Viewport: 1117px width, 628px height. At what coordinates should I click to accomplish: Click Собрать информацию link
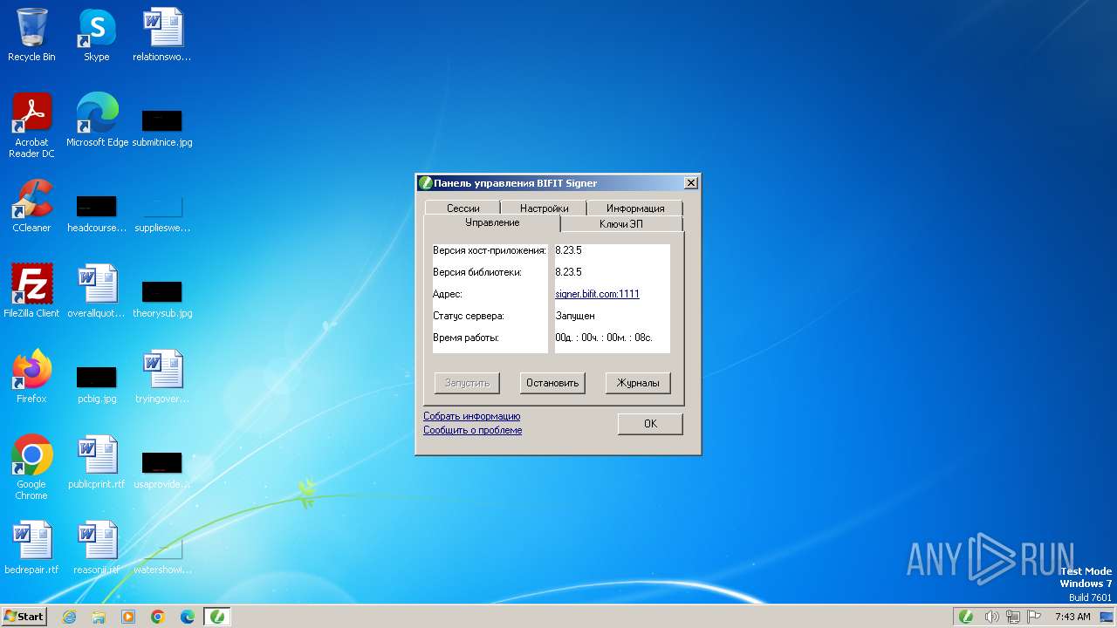(471, 416)
